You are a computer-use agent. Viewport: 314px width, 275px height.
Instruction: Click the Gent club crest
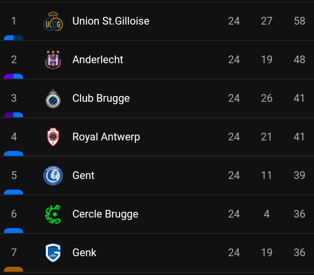click(53, 176)
